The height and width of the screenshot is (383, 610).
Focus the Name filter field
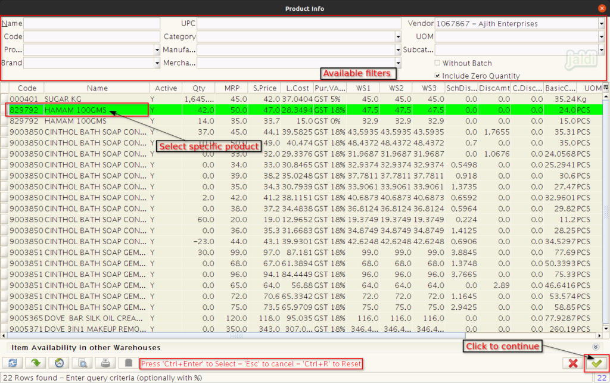pos(92,23)
